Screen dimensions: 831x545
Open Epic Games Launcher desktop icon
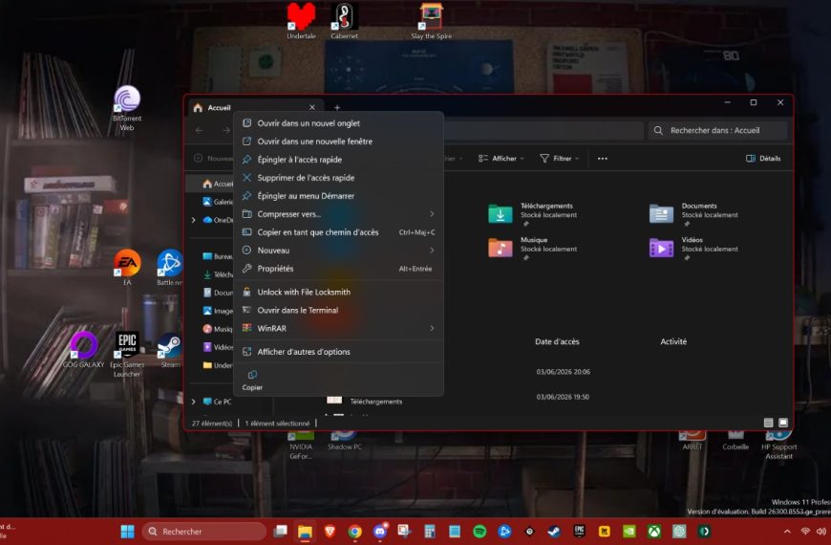(x=127, y=346)
